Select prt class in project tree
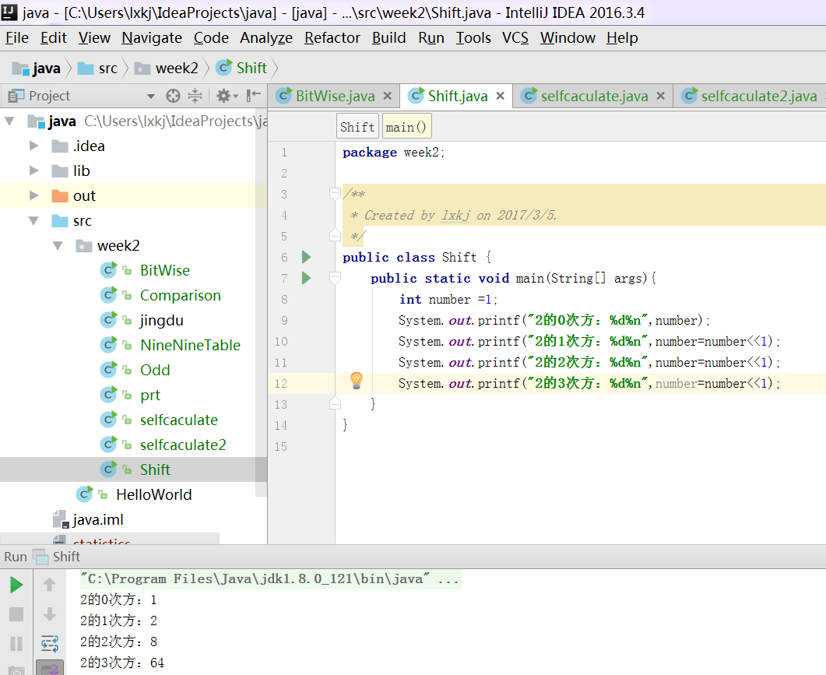The height and width of the screenshot is (675, 826). (150, 396)
